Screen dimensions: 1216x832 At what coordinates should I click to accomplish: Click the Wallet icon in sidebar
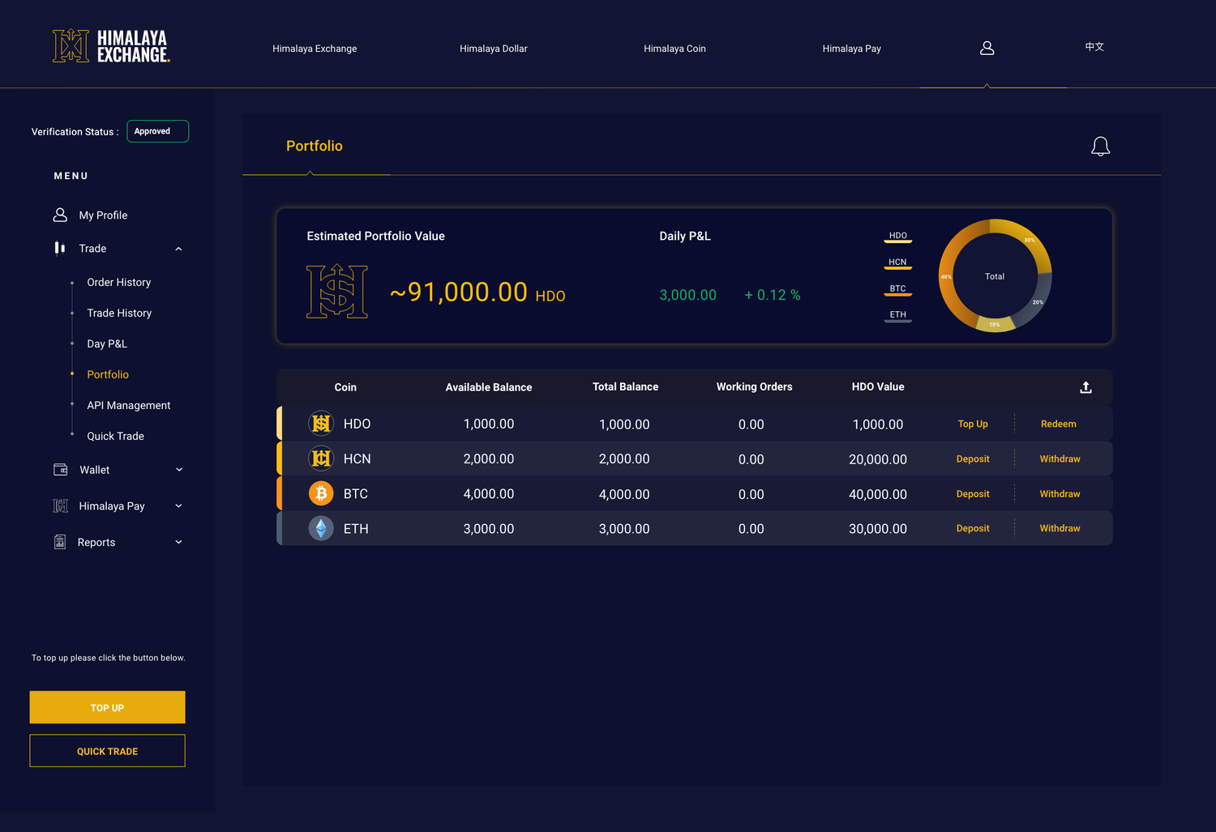point(61,470)
